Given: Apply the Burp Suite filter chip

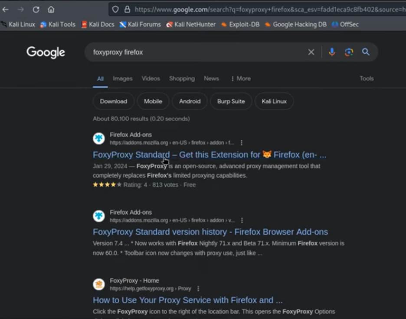Looking at the screenshot, I should (x=231, y=101).
